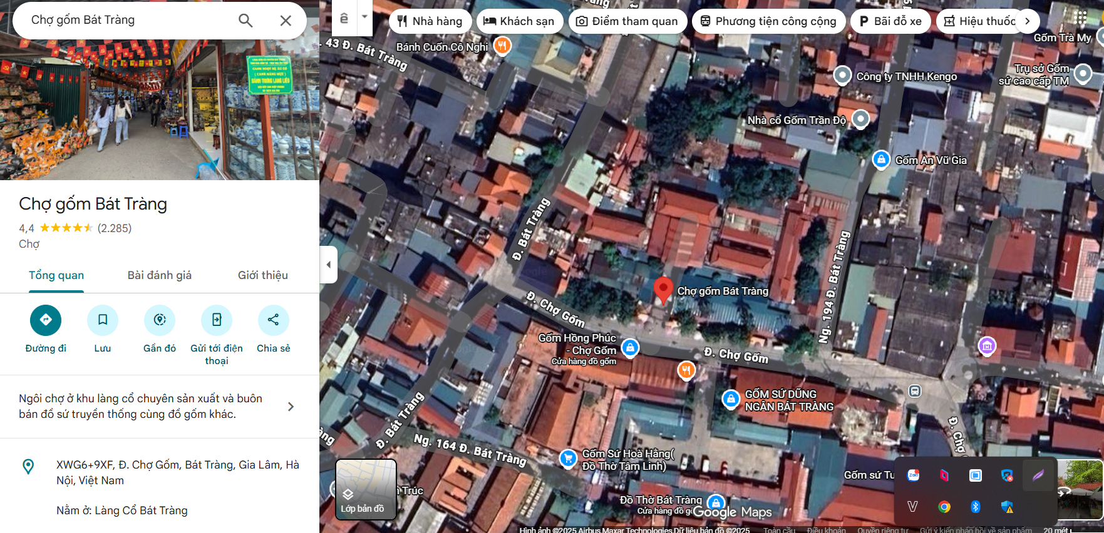Open the Lớp bản đồ layers thumbnail

[366, 489]
